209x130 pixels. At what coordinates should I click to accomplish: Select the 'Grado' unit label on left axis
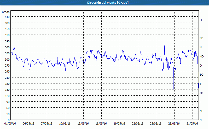(x=6, y=12)
